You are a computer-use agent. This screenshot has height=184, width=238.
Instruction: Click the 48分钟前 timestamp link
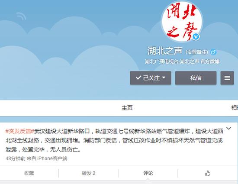pyautogui.click(x=16, y=158)
